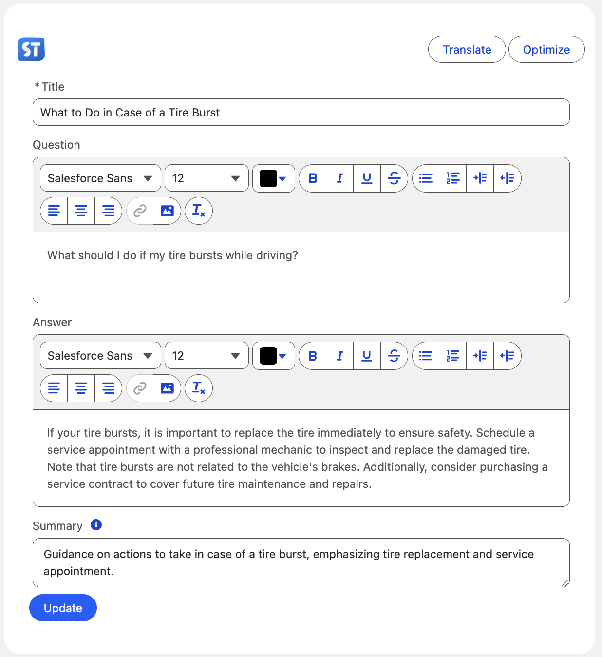
Task: Click into the Title input field
Action: point(301,112)
